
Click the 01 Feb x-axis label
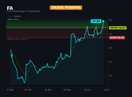[10, 90]
